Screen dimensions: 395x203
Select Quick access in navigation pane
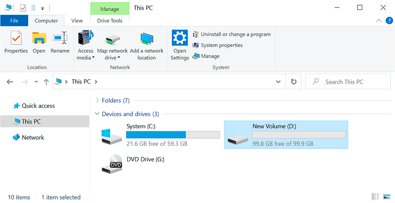coord(34,106)
